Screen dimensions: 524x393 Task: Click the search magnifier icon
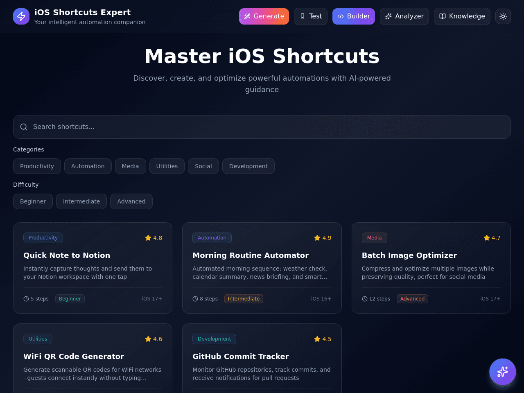point(24,127)
